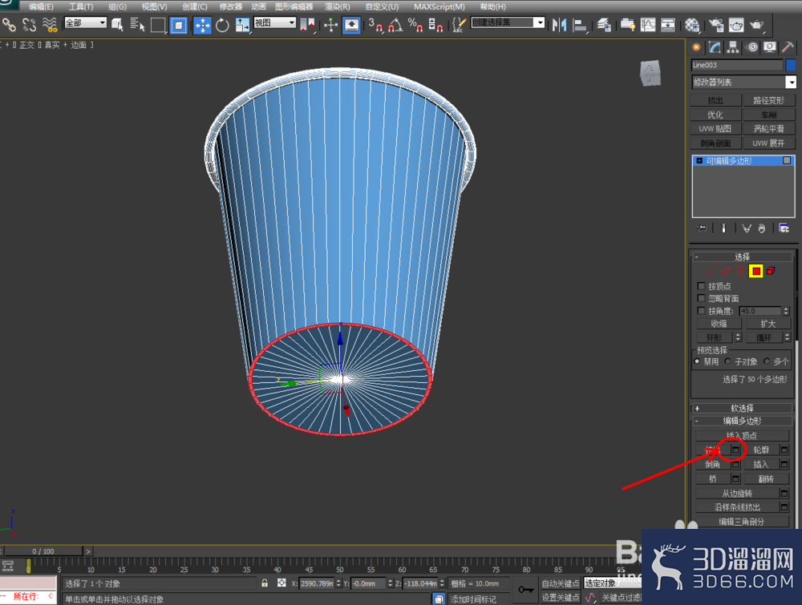Viewport: 802px width, 605px height.
Task: Open select by name list
Action: (137, 24)
